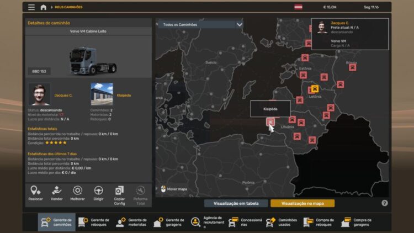Click the Estatísticas totais heading

43,129
